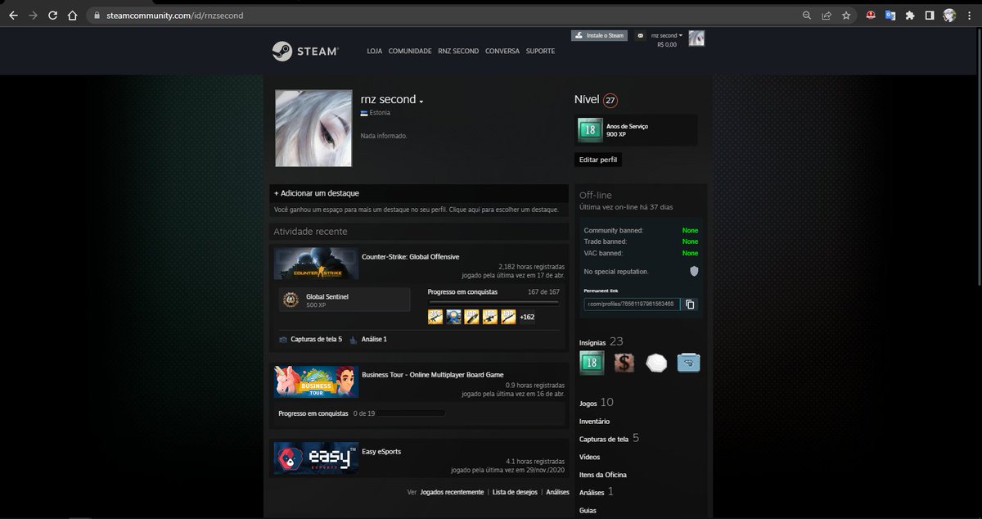Click the level 27 circle badge
The height and width of the screenshot is (519, 982).
click(x=610, y=101)
